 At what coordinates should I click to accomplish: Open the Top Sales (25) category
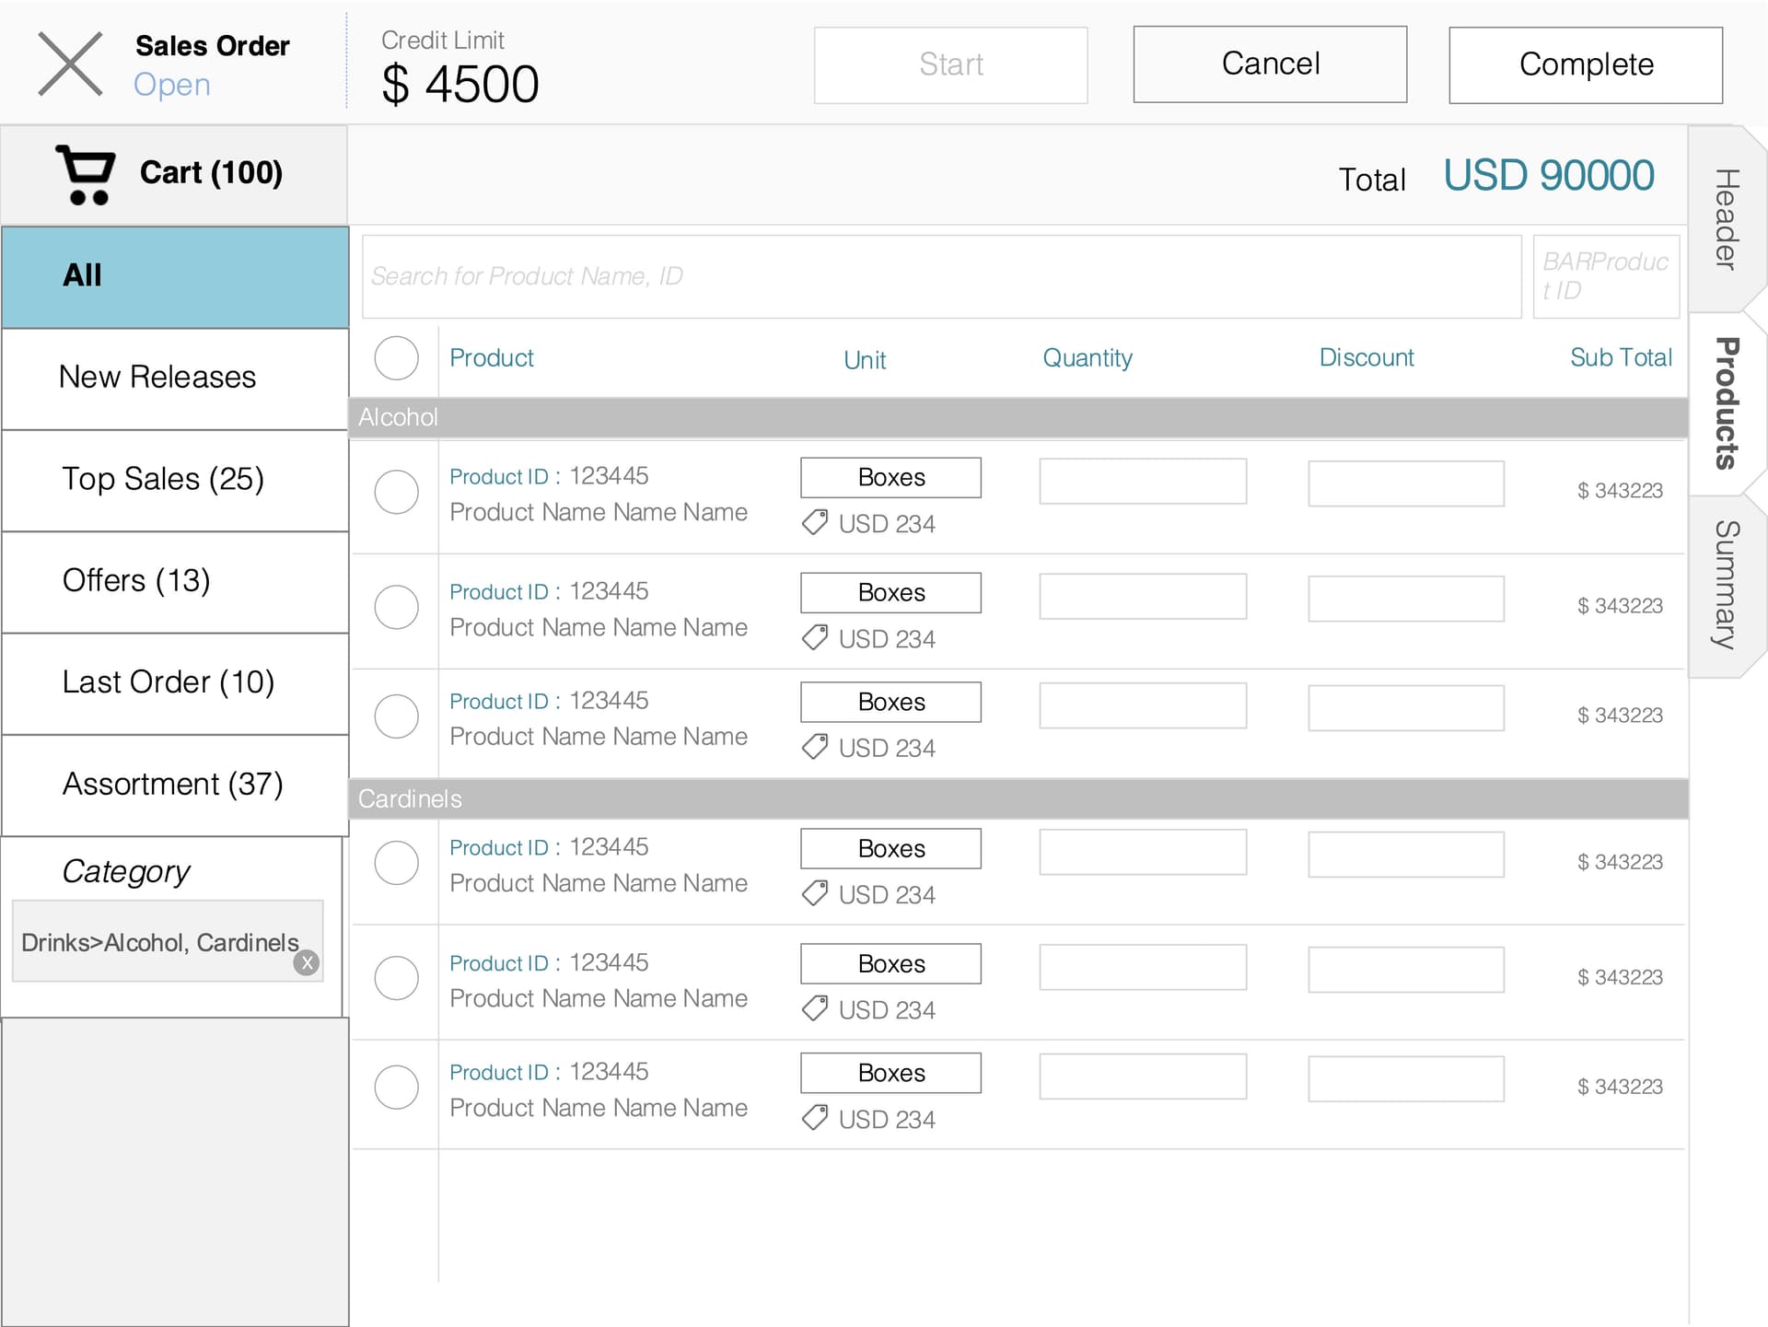tap(163, 479)
